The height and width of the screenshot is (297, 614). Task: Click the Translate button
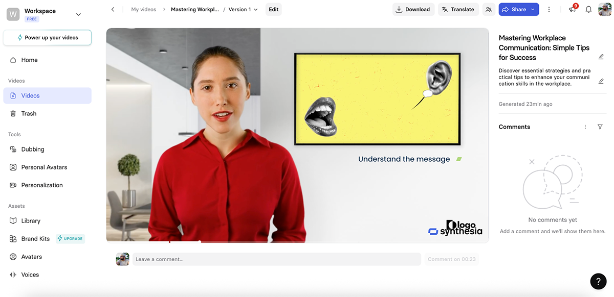[457, 9]
